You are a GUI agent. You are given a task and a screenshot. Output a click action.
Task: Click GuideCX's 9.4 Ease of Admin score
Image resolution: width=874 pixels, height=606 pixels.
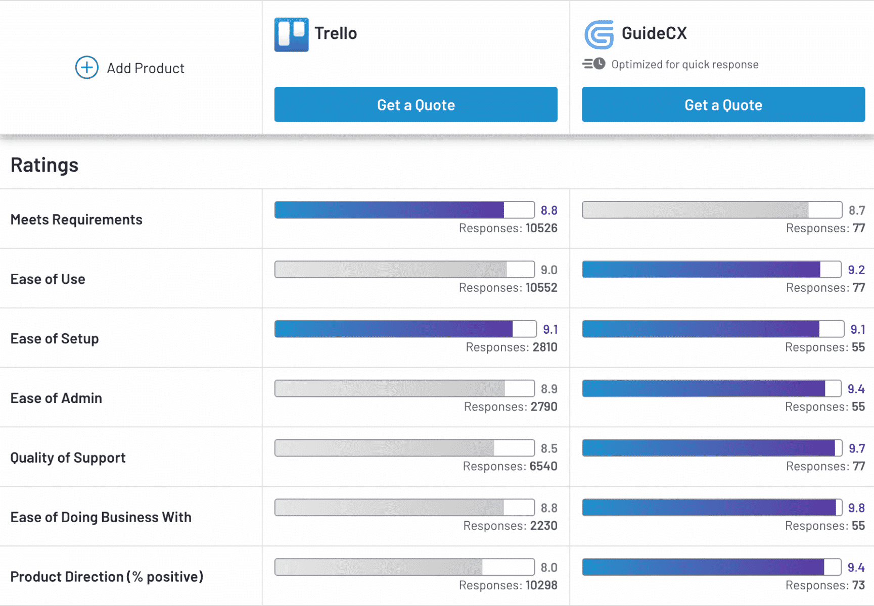[x=856, y=389]
